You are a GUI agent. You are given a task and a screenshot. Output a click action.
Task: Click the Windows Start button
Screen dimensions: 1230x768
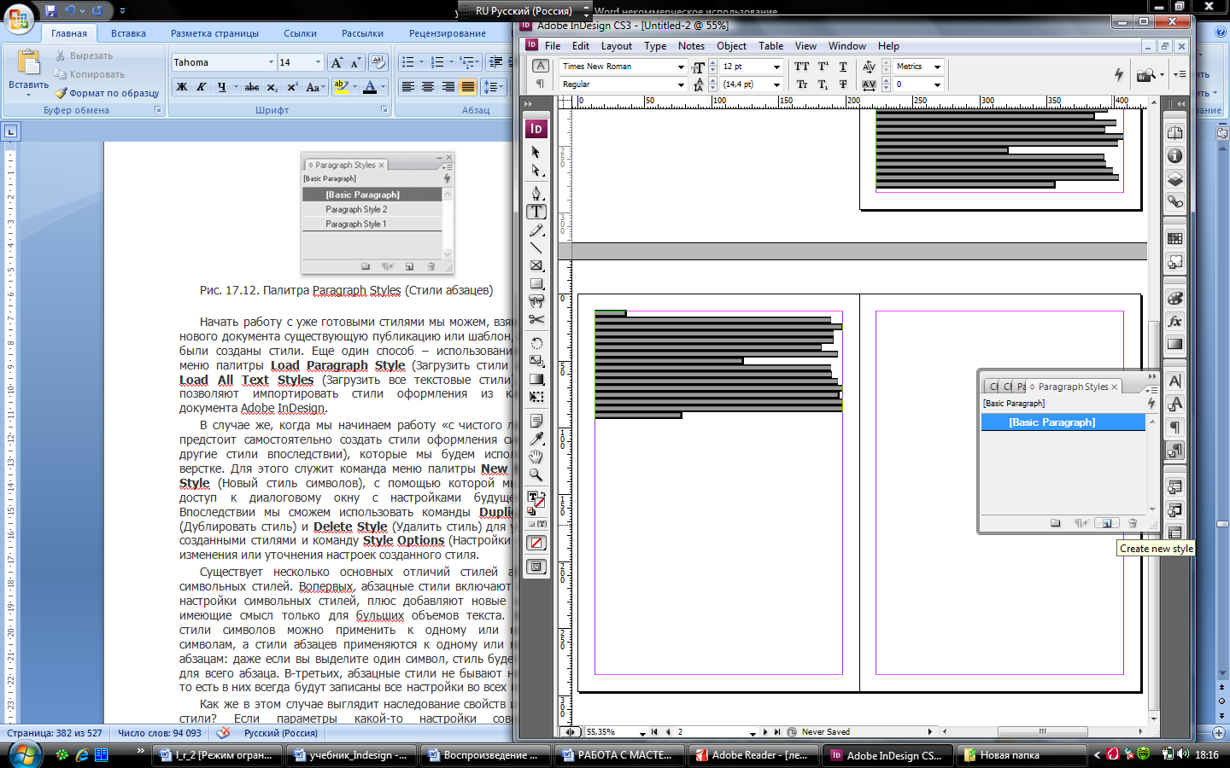click(23, 754)
